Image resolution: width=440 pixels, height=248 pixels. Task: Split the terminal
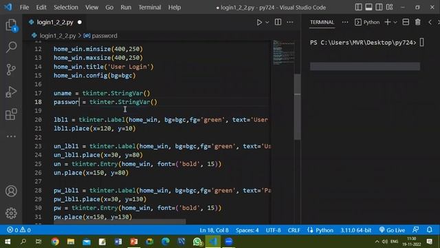click(406, 22)
